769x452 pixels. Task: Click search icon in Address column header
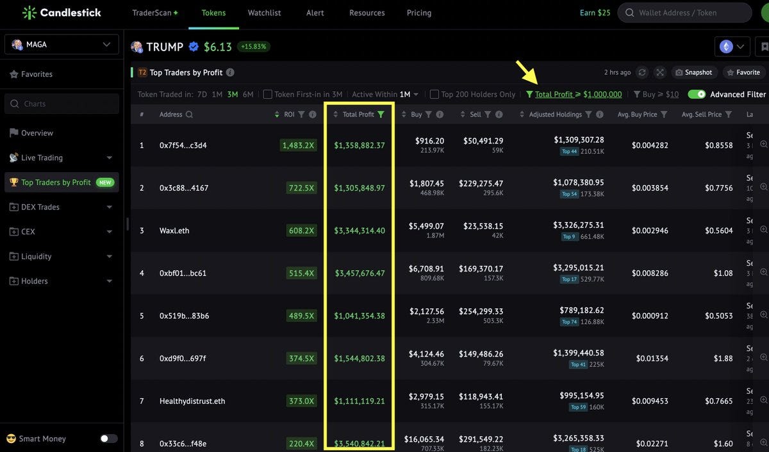(188, 115)
